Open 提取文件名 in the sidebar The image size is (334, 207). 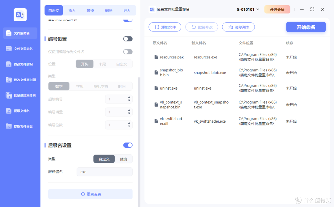pyautogui.click(x=20, y=111)
